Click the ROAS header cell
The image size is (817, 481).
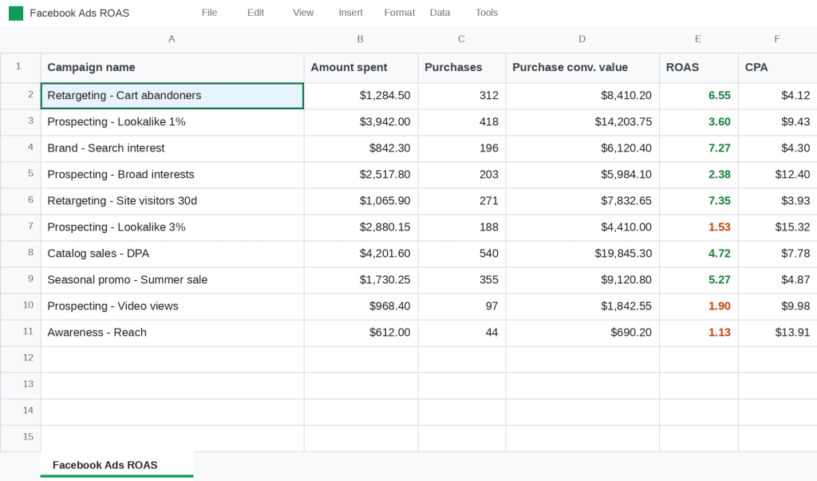(698, 68)
